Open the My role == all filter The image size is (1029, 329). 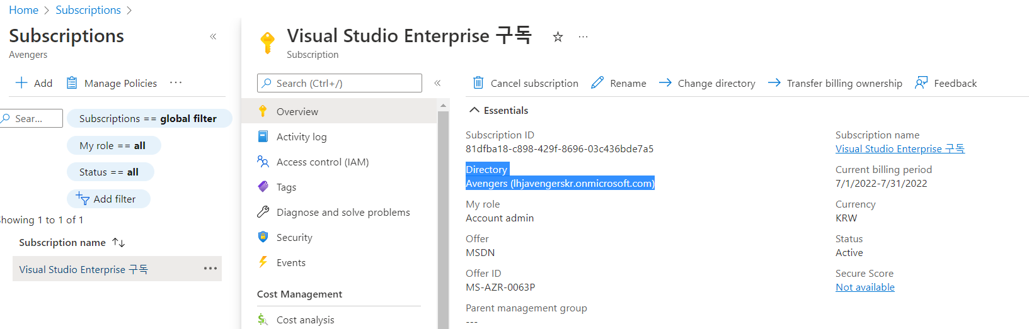[x=113, y=145]
